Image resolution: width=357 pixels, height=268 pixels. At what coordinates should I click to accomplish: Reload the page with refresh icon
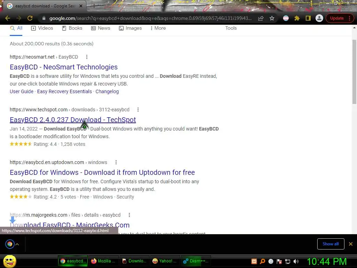pos(30,18)
